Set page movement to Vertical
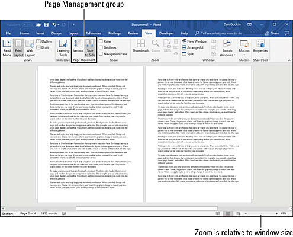 click(78, 46)
